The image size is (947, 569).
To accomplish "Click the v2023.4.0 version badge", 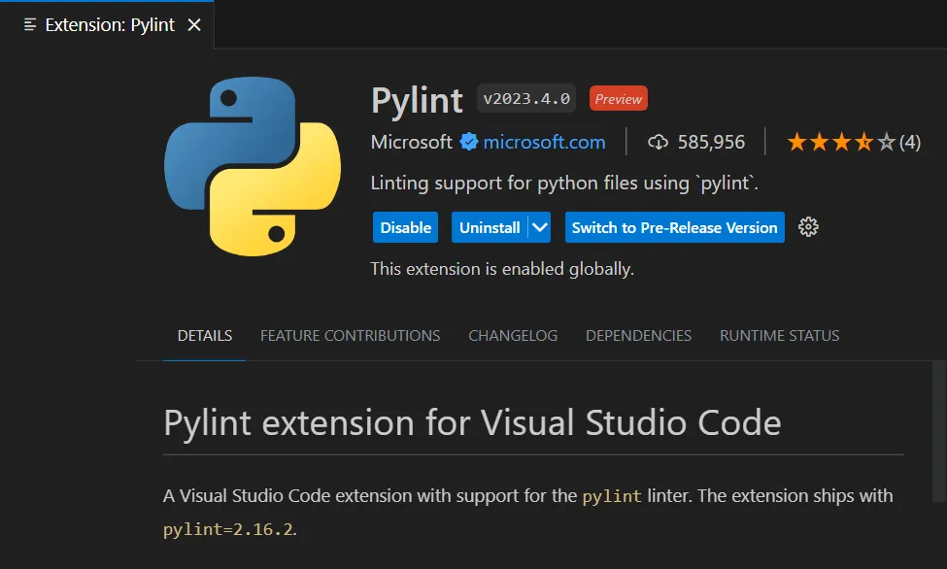I will pyautogui.click(x=526, y=99).
